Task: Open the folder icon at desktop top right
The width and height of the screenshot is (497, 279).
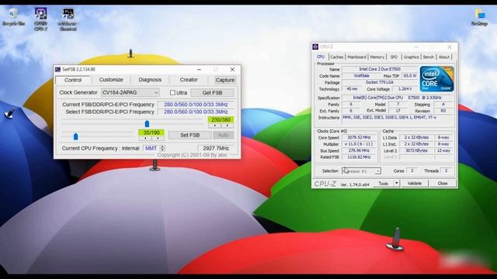Action: point(479,17)
